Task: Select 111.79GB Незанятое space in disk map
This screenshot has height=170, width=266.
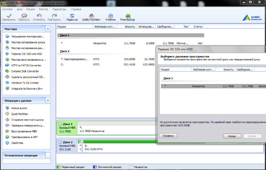Action: coord(117,128)
